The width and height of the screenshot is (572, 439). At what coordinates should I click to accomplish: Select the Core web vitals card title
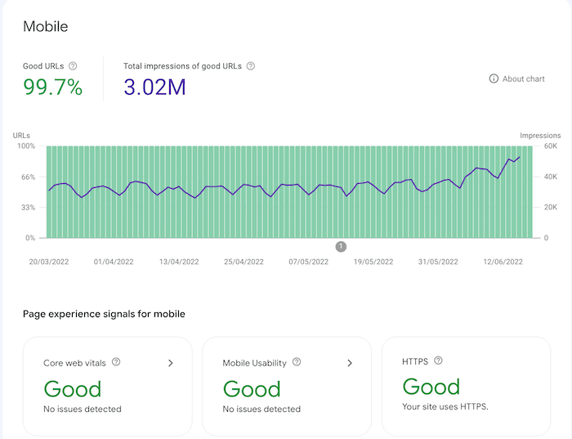pos(76,362)
